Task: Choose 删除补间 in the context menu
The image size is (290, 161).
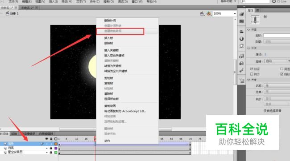Action: coord(110,20)
